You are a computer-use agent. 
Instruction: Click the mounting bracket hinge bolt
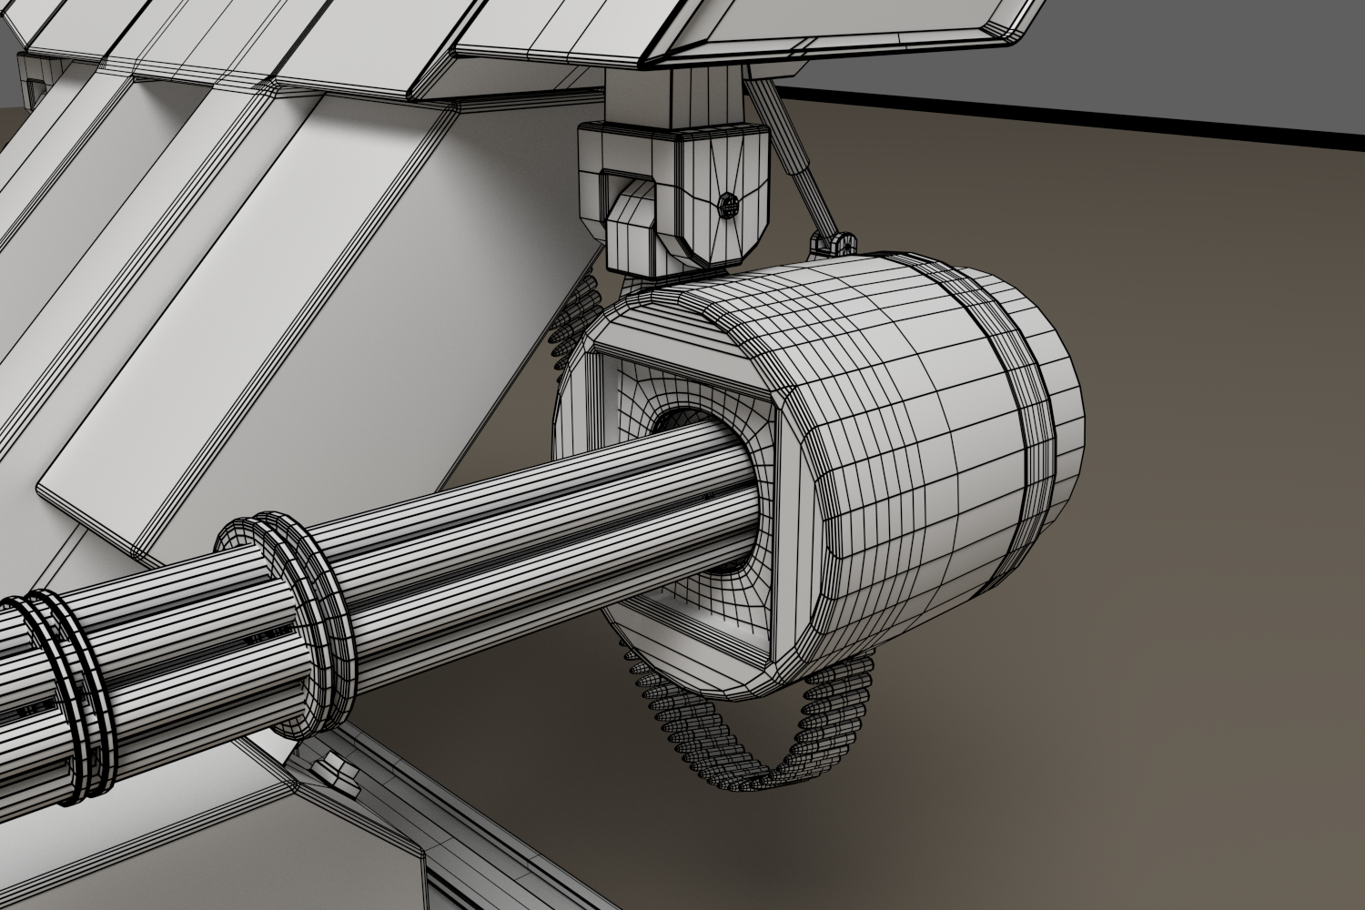click(x=727, y=204)
